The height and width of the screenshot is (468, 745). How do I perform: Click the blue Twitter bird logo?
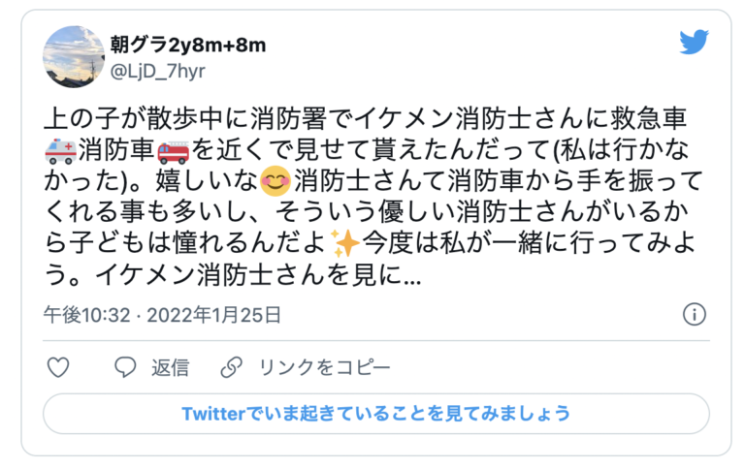point(694,42)
